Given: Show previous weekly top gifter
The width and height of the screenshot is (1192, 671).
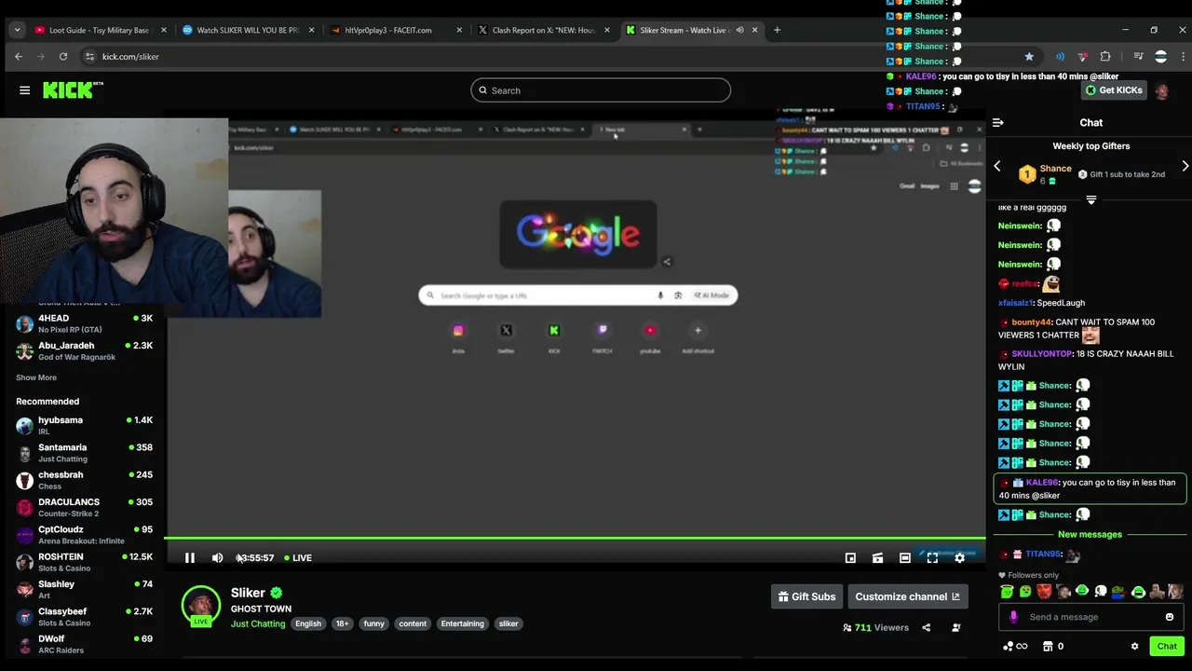Looking at the screenshot, I should coord(997,166).
